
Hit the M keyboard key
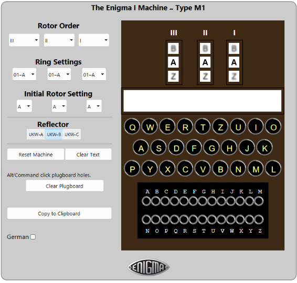256,169
